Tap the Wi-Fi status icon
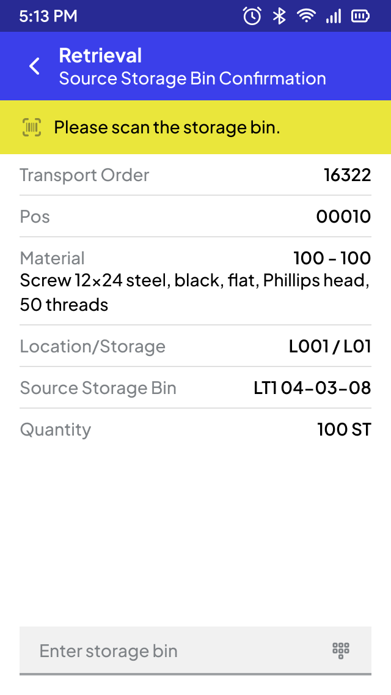 306,16
